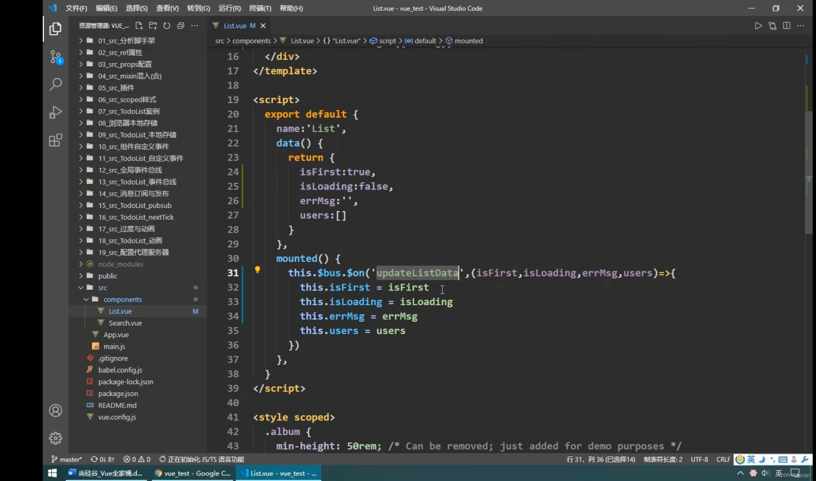The image size is (816, 481).
Task: Collapse all folders in explorer
Action: coord(181,26)
